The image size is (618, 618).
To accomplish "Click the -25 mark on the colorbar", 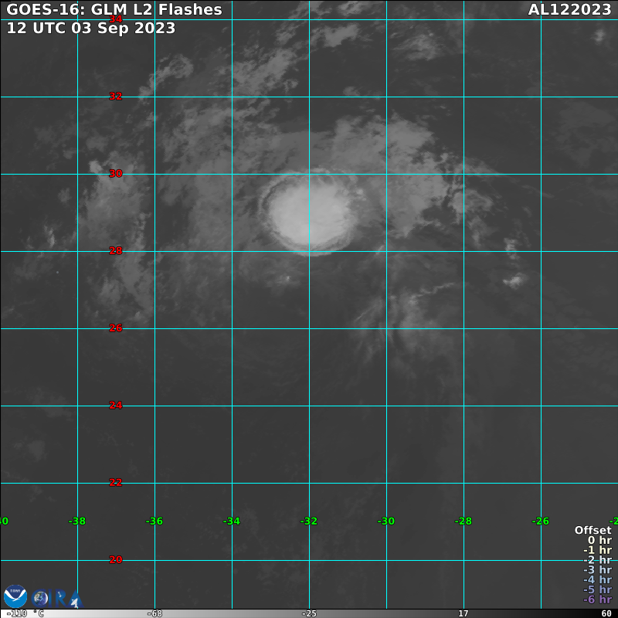I will (309, 613).
